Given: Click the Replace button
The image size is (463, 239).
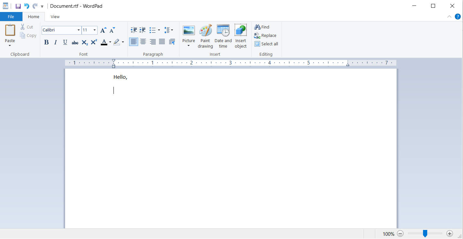Looking at the screenshot, I should click(265, 36).
